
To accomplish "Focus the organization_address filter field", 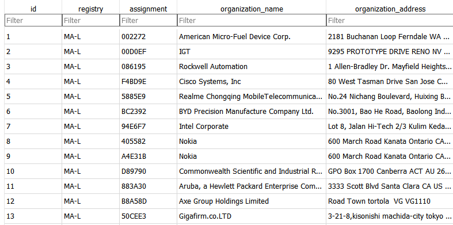I will (x=390, y=20).
